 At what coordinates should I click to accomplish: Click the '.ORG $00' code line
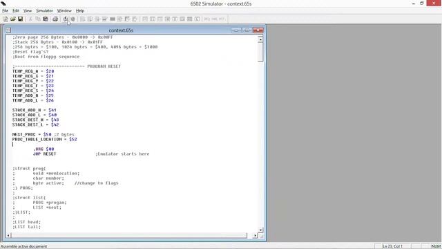coord(44,149)
